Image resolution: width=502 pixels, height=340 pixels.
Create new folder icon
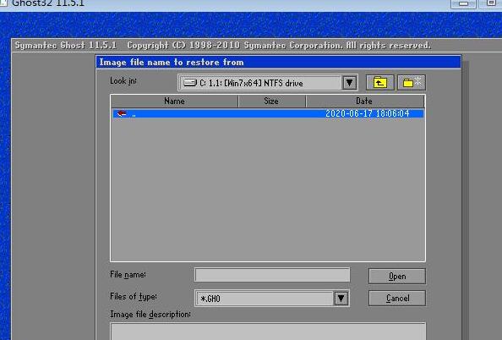pos(412,83)
